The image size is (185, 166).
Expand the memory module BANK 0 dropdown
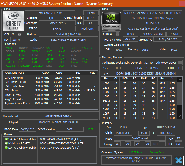pos(180,63)
